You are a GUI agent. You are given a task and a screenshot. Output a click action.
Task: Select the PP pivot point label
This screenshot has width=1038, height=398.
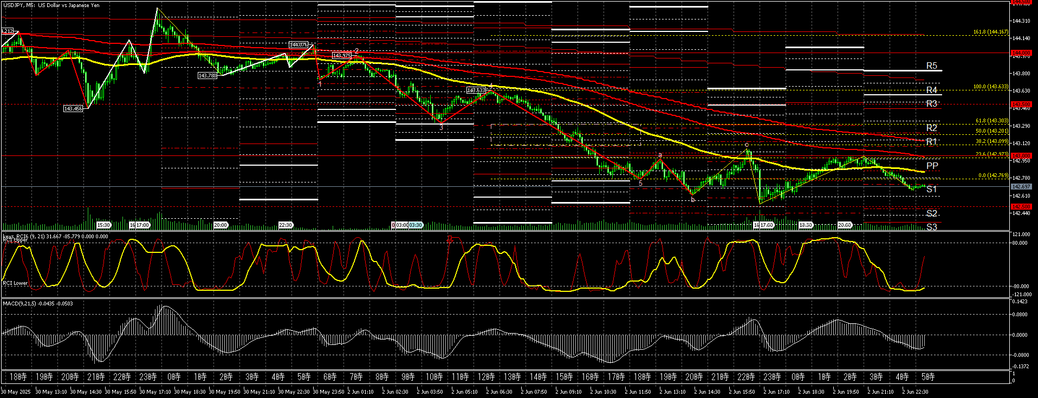[x=932, y=166]
